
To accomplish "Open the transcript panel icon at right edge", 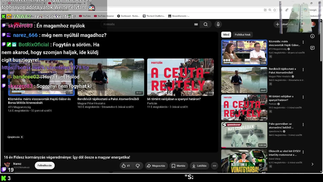I will pos(312,48).
